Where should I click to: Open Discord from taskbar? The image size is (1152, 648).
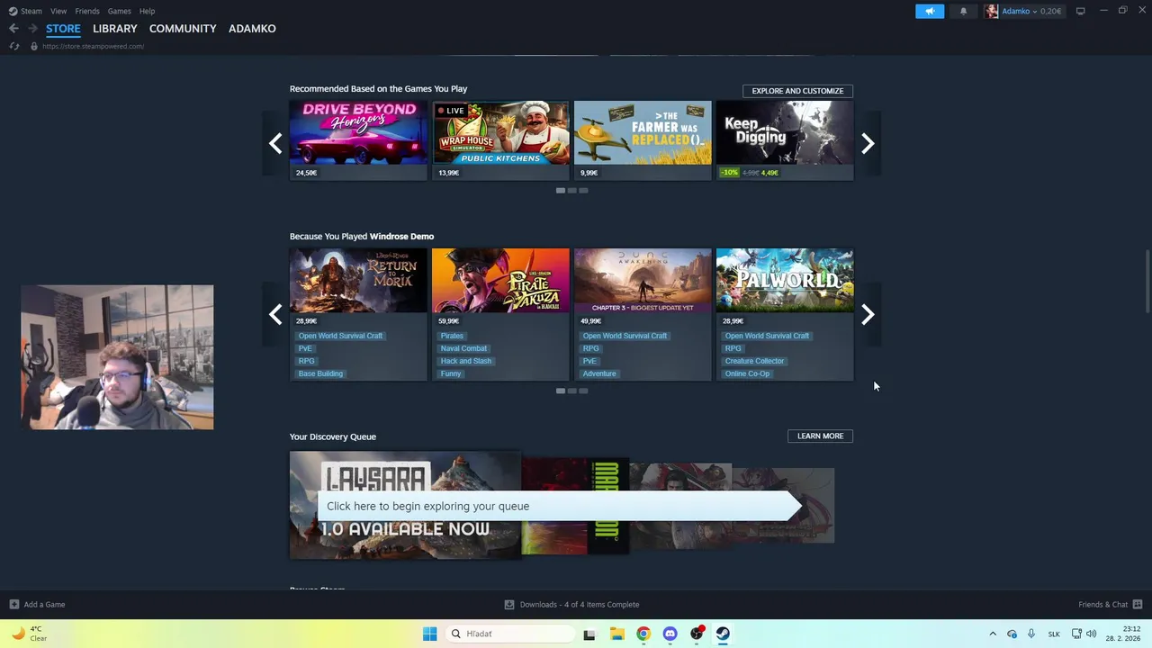(670, 634)
